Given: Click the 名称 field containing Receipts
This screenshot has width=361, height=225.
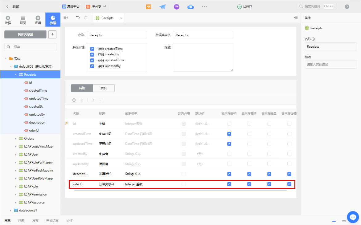Looking at the screenshot, I should point(117,35).
